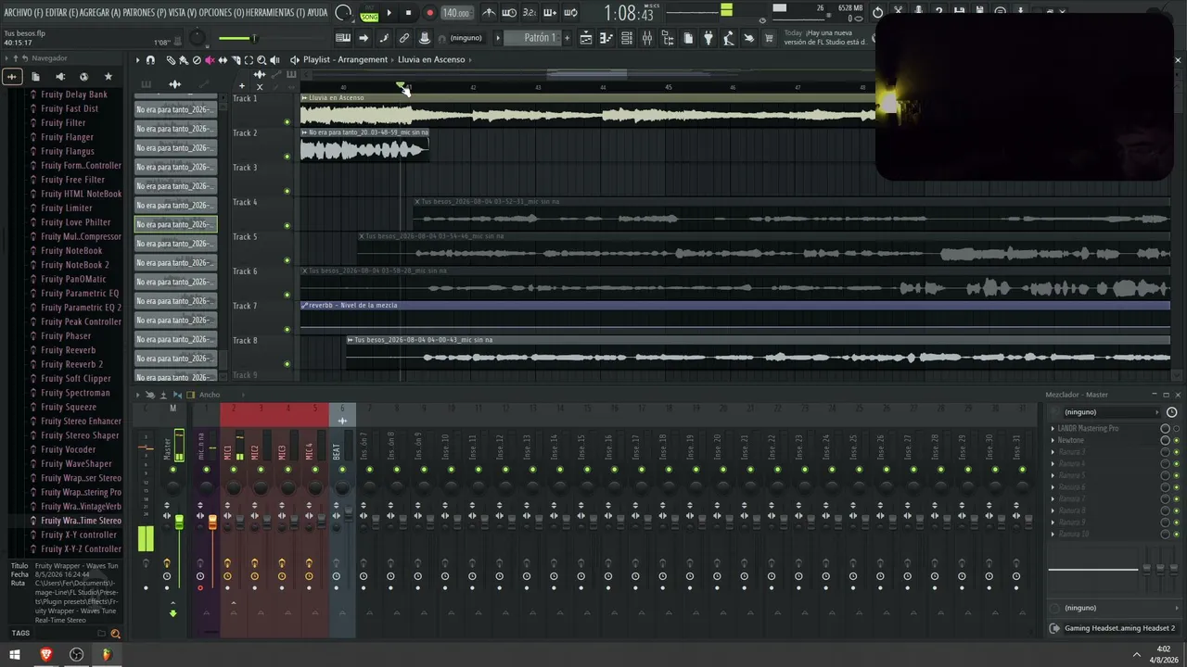The image size is (1187, 667).
Task: Select the pink Mute tool in Playlist
Action: (x=210, y=60)
